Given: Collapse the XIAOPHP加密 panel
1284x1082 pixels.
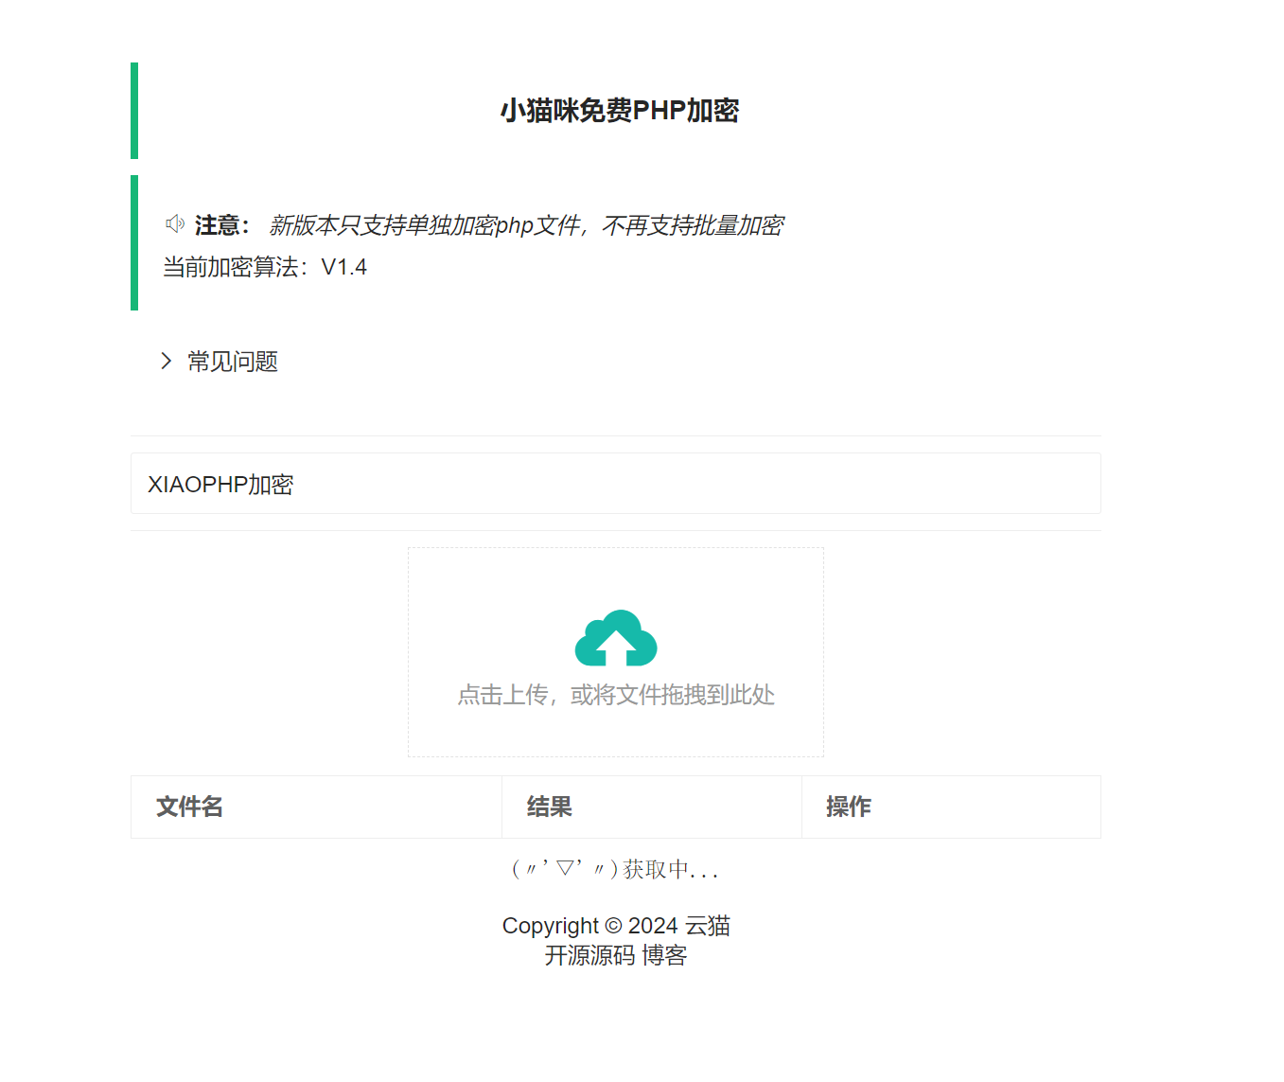Looking at the screenshot, I should click(x=220, y=484).
